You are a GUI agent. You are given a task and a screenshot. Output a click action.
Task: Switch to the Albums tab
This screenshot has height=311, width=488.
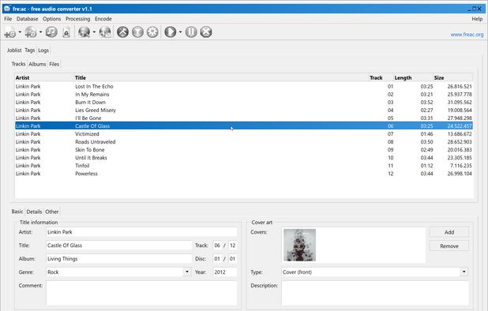click(37, 64)
